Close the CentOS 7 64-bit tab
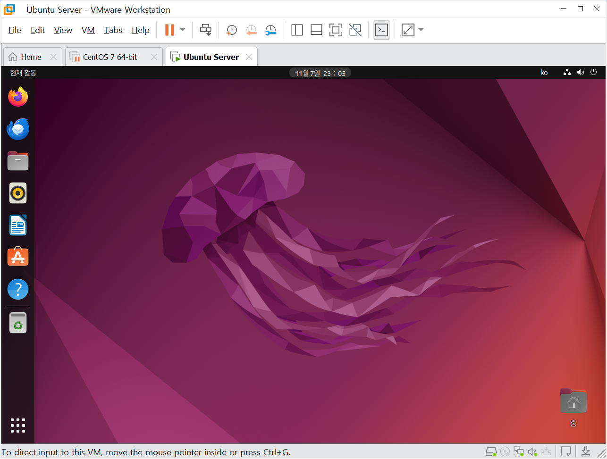 (x=154, y=57)
